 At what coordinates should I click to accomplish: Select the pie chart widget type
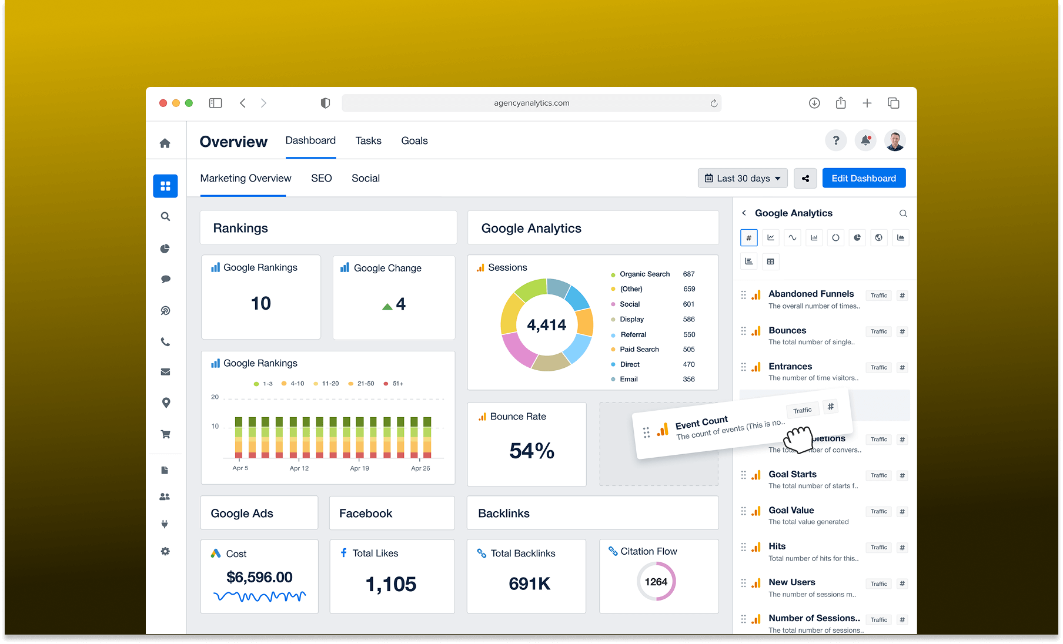857,238
